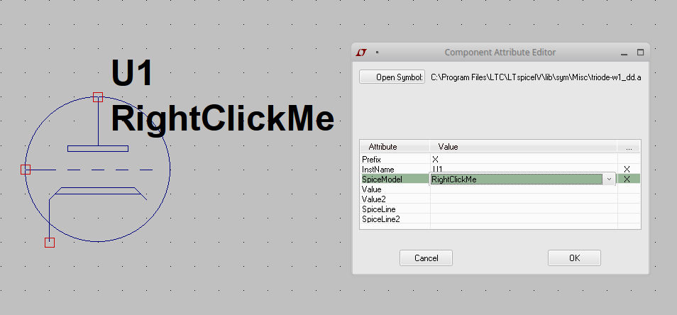This screenshot has width=677, height=315.
Task: Click the Attribute column header
Action: point(395,147)
